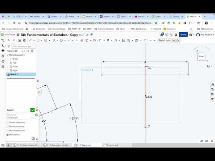Select the Dimension tool in toolbar
215x161 pixels.
click(x=145, y=40)
